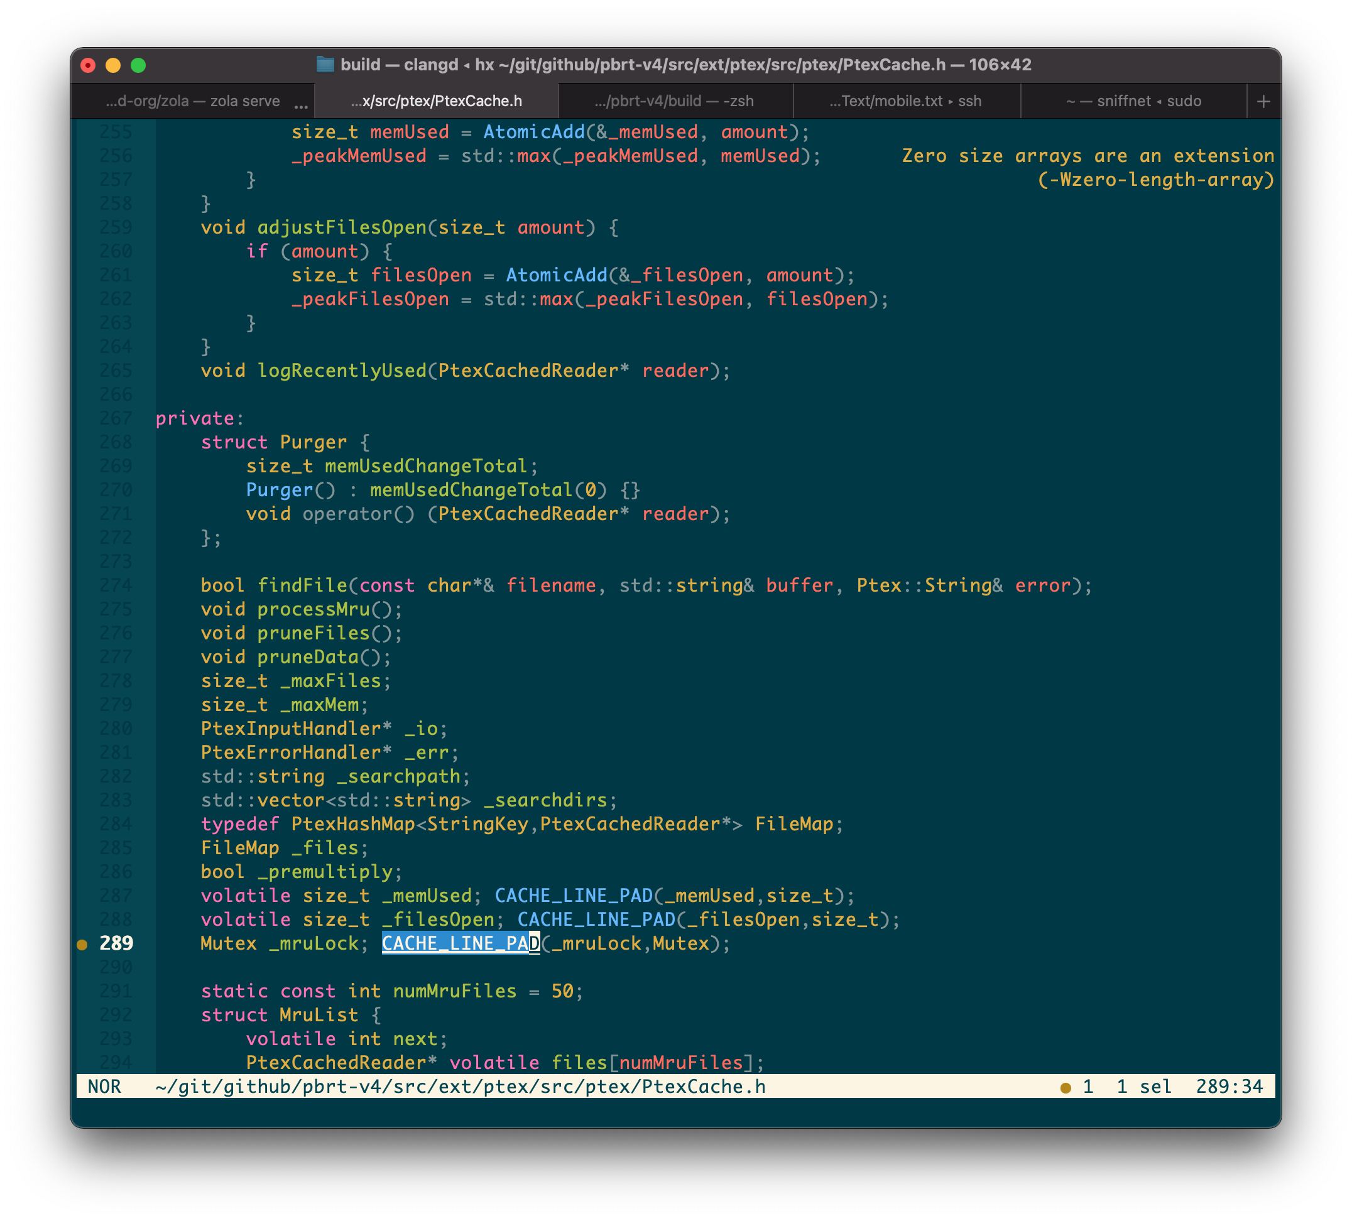Click the 289:34 cursor position
This screenshot has height=1221, width=1352.
click(x=1229, y=1086)
